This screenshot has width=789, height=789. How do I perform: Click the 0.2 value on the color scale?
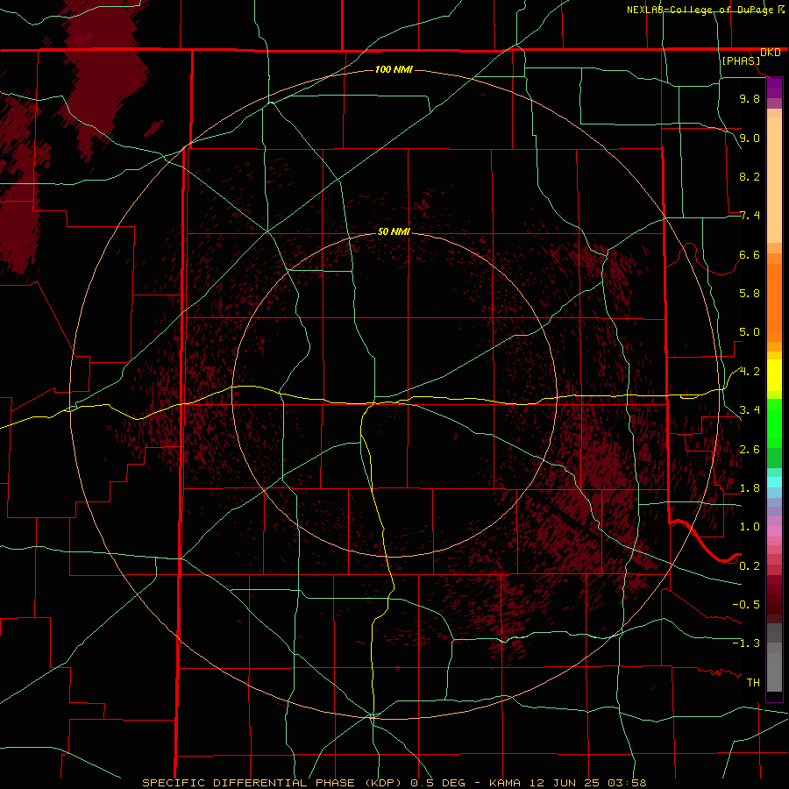tap(750, 566)
